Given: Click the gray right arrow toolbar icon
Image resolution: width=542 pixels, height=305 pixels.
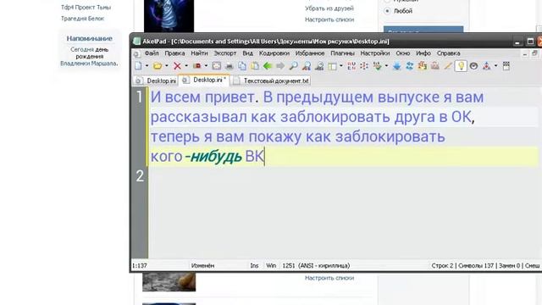Looking at the screenshot, I should 280,66.
